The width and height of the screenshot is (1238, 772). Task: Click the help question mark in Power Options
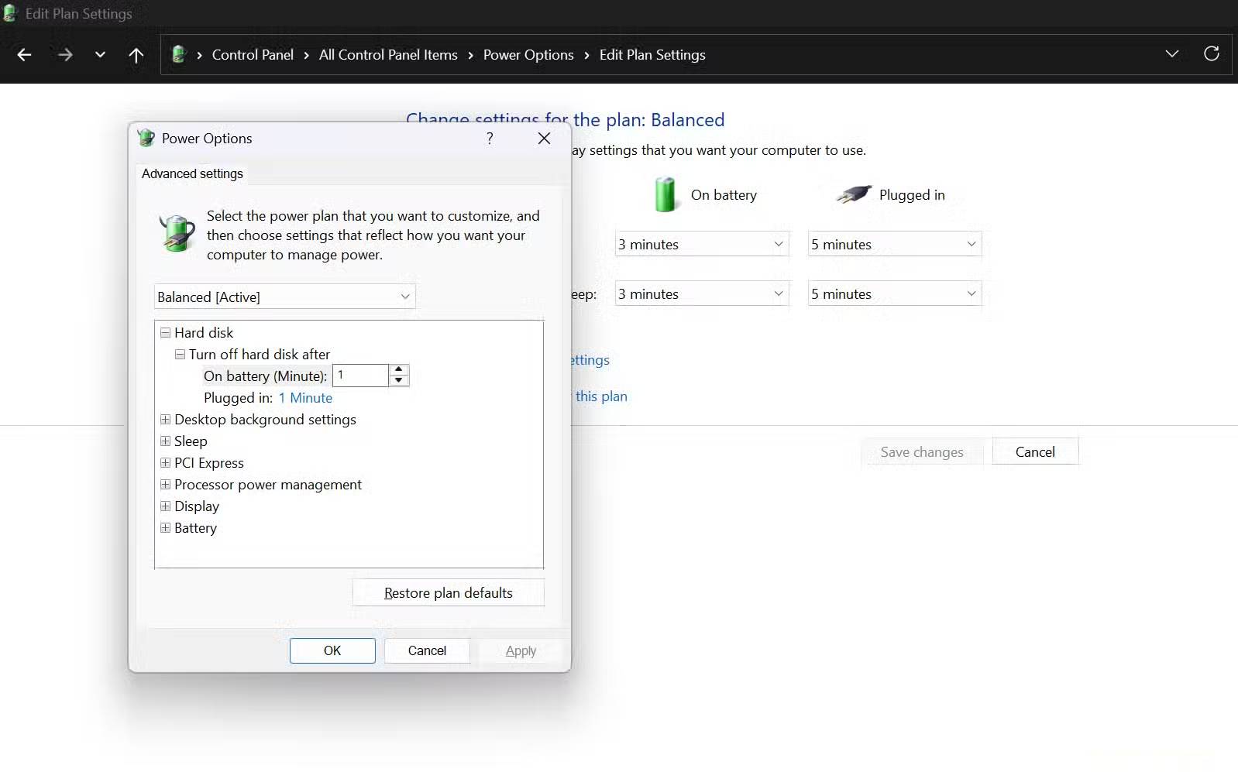[490, 138]
